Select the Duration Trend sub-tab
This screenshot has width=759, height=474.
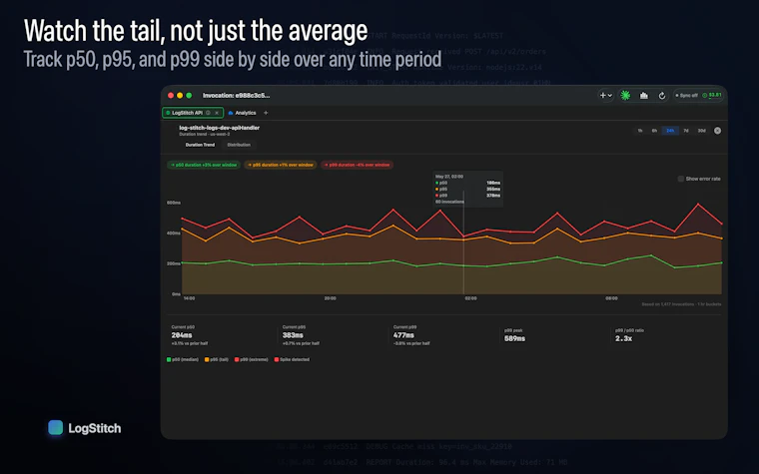(200, 145)
